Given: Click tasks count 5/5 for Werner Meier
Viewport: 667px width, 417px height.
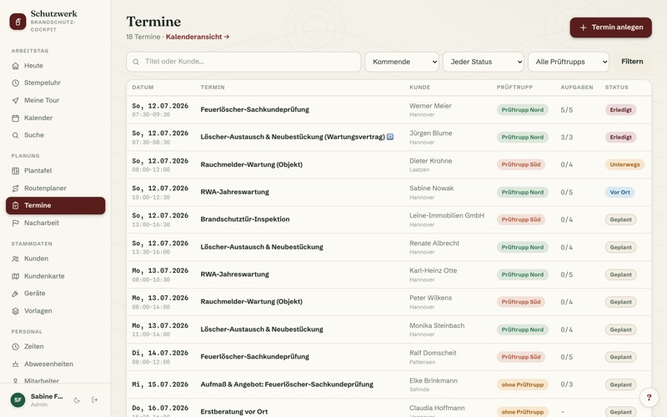Looking at the screenshot, I should pos(567,110).
